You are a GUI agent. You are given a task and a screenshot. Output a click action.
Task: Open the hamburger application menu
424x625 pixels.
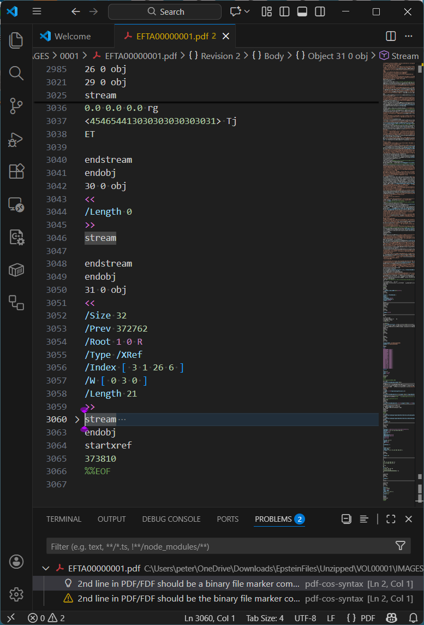(37, 11)
